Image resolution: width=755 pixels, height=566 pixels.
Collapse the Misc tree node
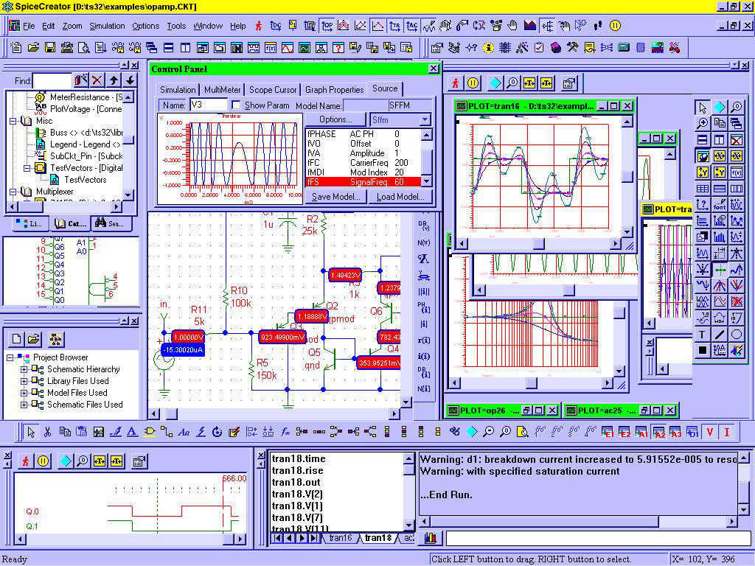[13, 121]
